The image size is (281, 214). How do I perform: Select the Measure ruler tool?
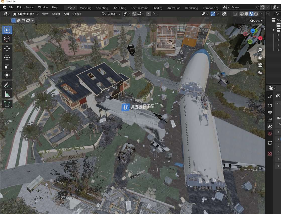7,94
